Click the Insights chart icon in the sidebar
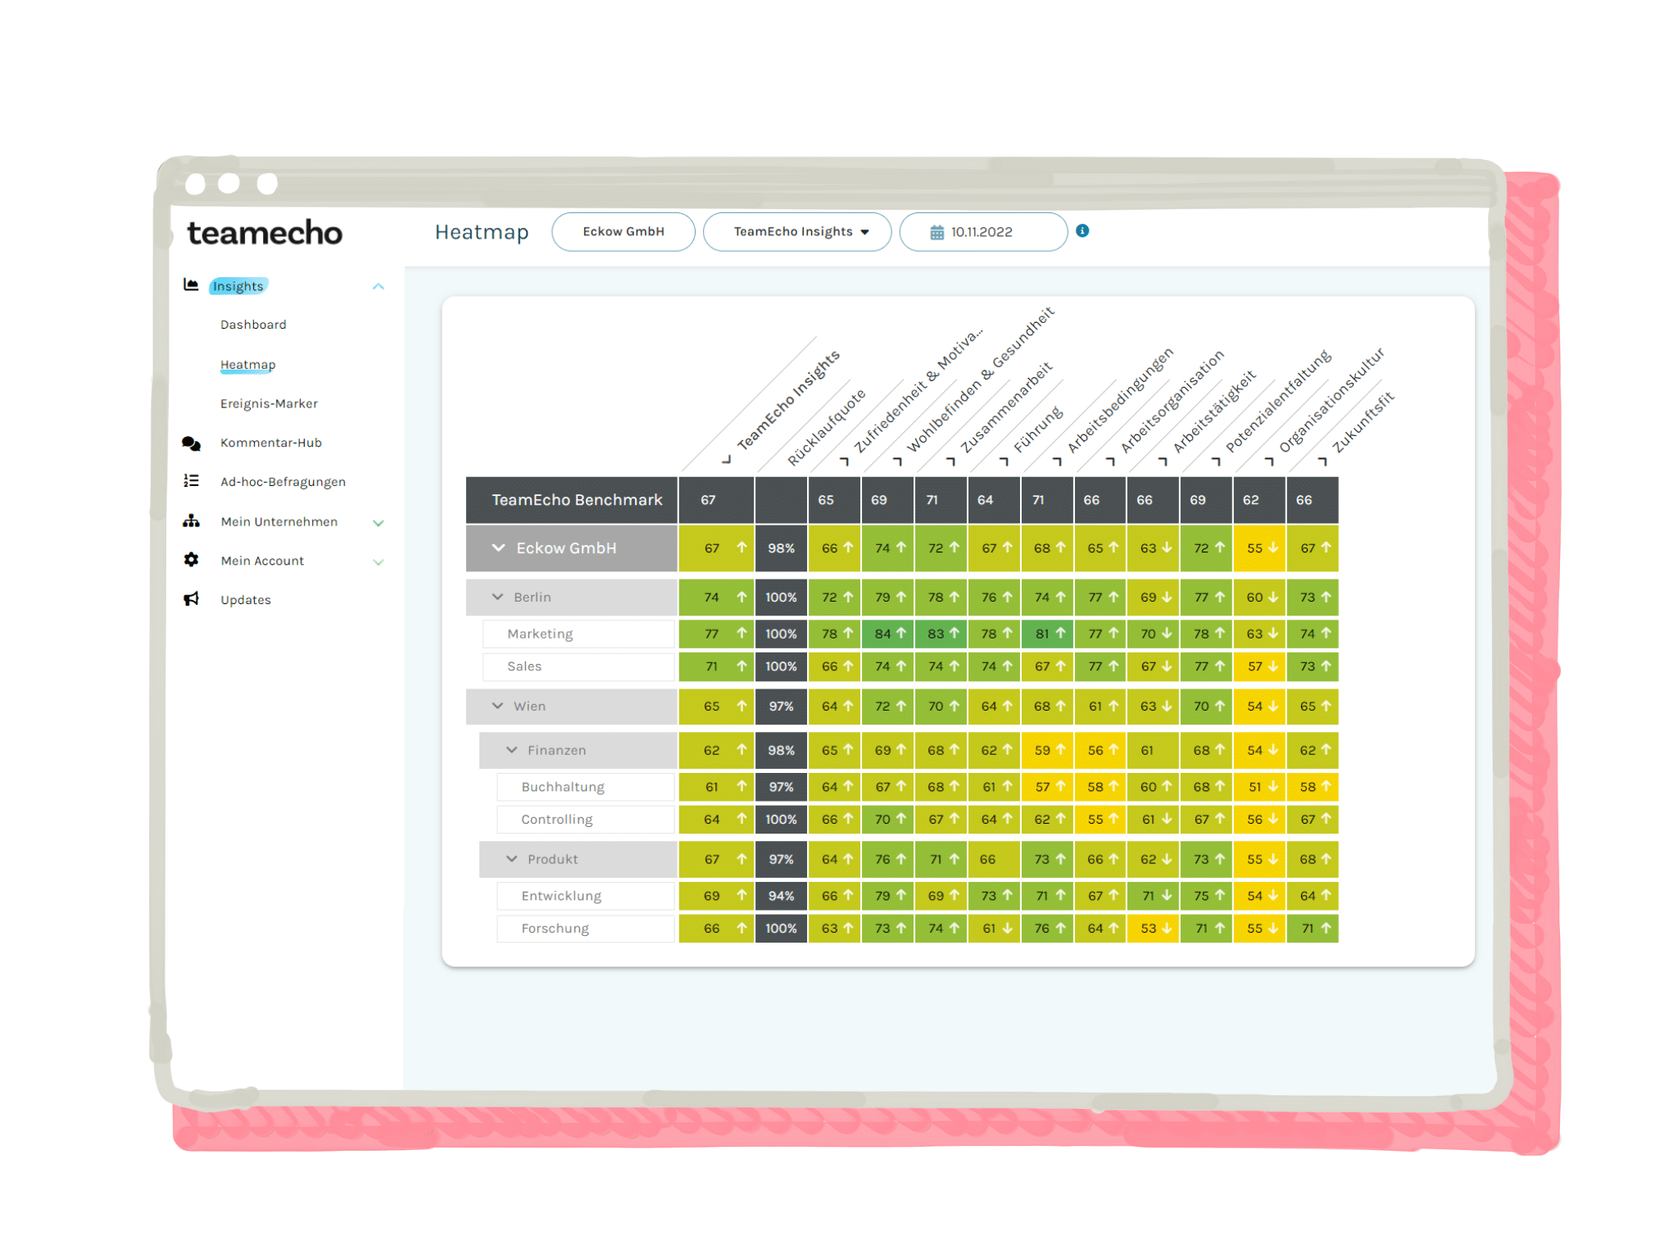This screenshot has width=1678, height=1259. click(191, 285)
